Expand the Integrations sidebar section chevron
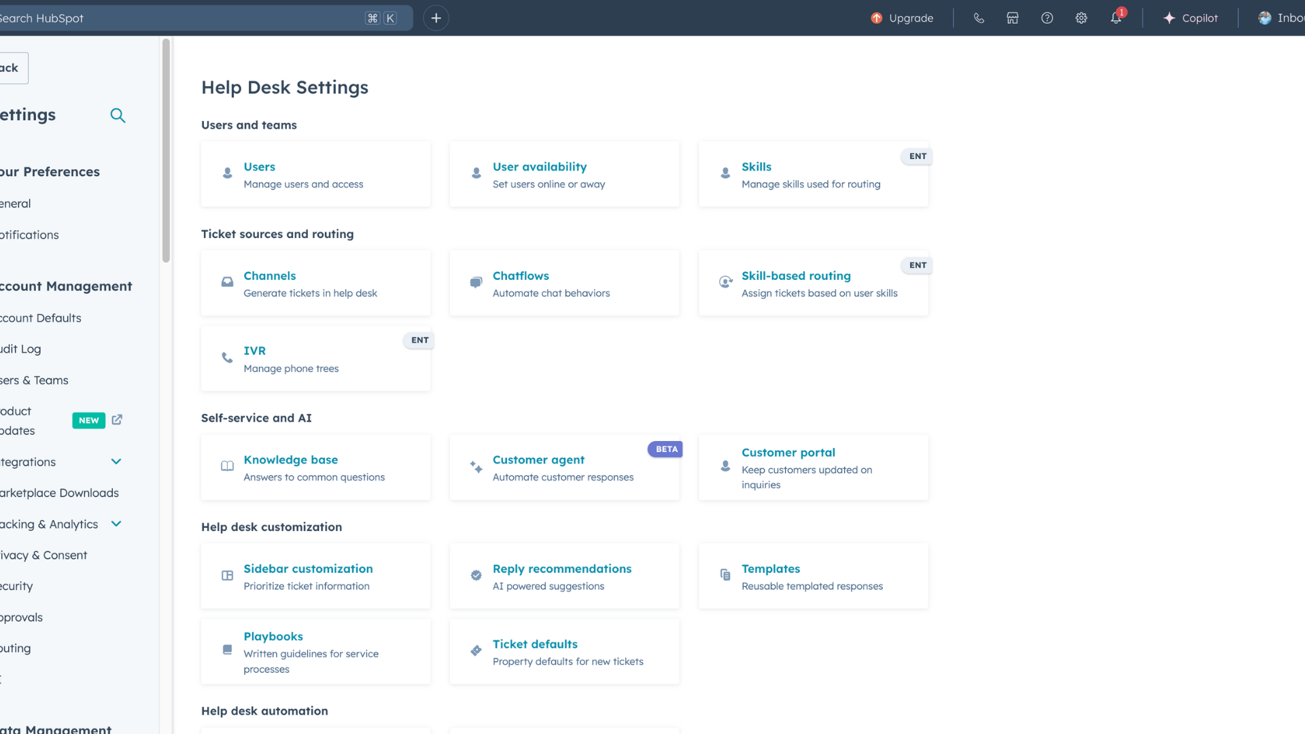Image resolution: width=1305 pixels, height=734 pixels. pos(116,462)
